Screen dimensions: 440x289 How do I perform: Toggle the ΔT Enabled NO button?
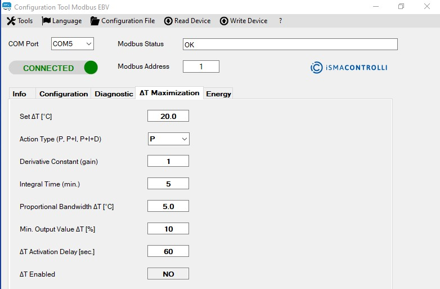tap(168, 274)
